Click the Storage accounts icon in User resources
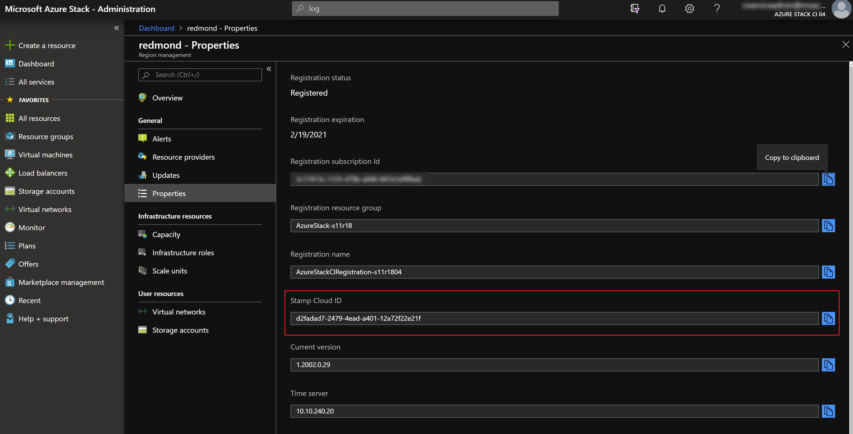853x434 pixels. point(143,330)
